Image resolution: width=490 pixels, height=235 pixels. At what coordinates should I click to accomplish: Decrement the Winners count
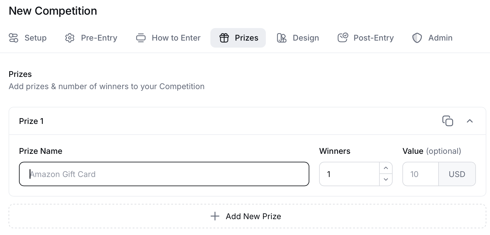click(386, 180)
